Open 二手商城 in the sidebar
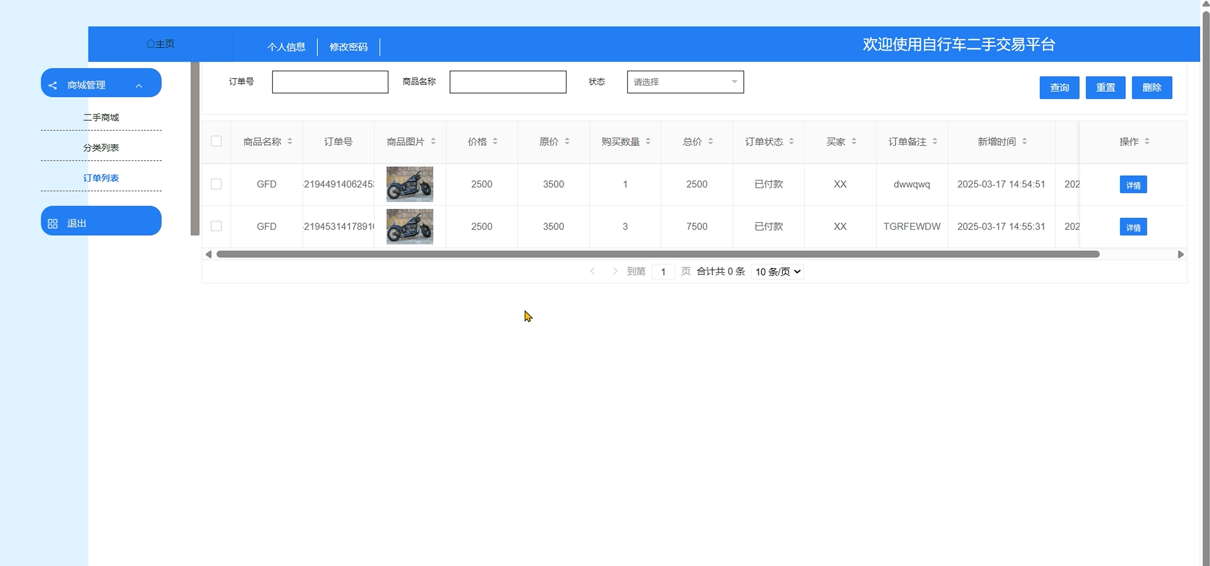The width and height of the screenshot is (1210, 566). click(101, 117)
